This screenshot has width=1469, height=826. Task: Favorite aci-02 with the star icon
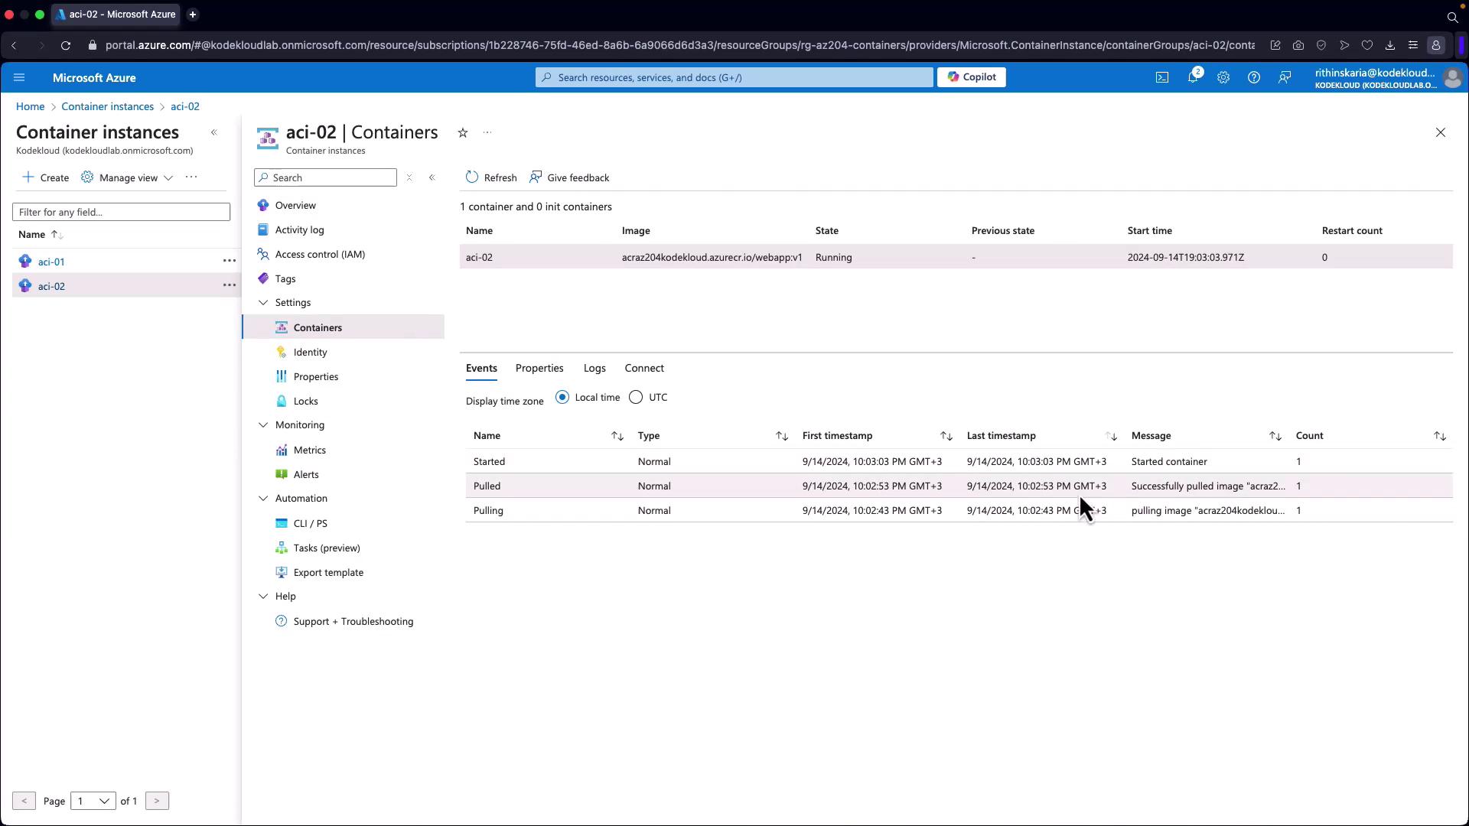[x=463, y=133]
